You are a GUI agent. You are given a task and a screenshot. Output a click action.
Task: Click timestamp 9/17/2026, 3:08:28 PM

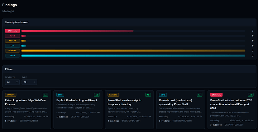pos(36,117)
